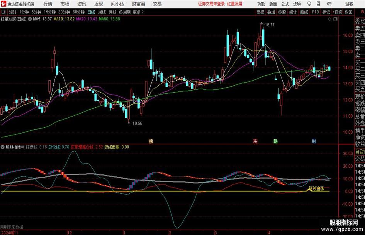Open the 版面 menu

[x=273, y=4]
